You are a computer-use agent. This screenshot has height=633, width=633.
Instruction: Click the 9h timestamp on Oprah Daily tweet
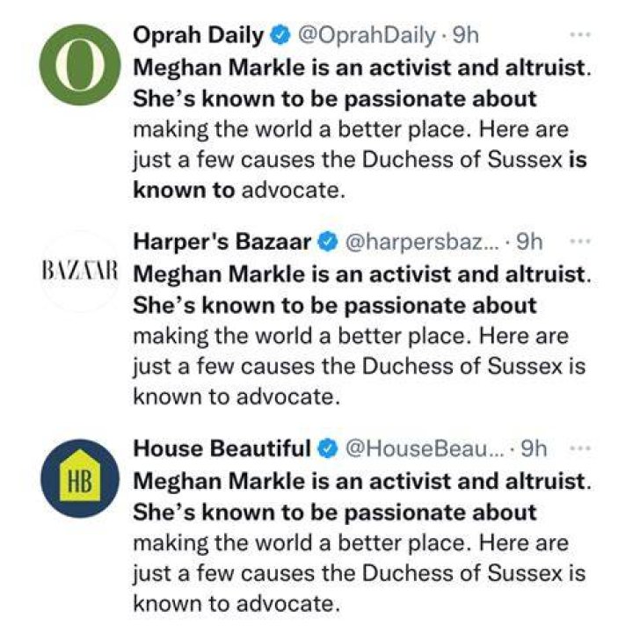[x=466, y=36]
